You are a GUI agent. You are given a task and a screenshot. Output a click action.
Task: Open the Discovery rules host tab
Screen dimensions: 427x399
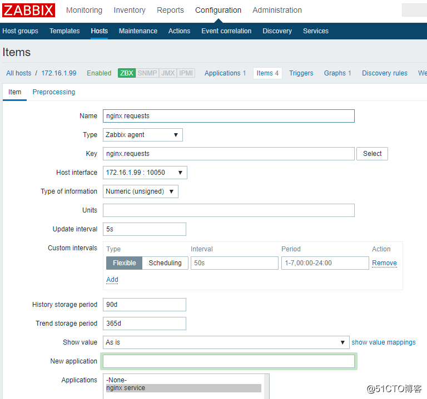tap(385, 73)
